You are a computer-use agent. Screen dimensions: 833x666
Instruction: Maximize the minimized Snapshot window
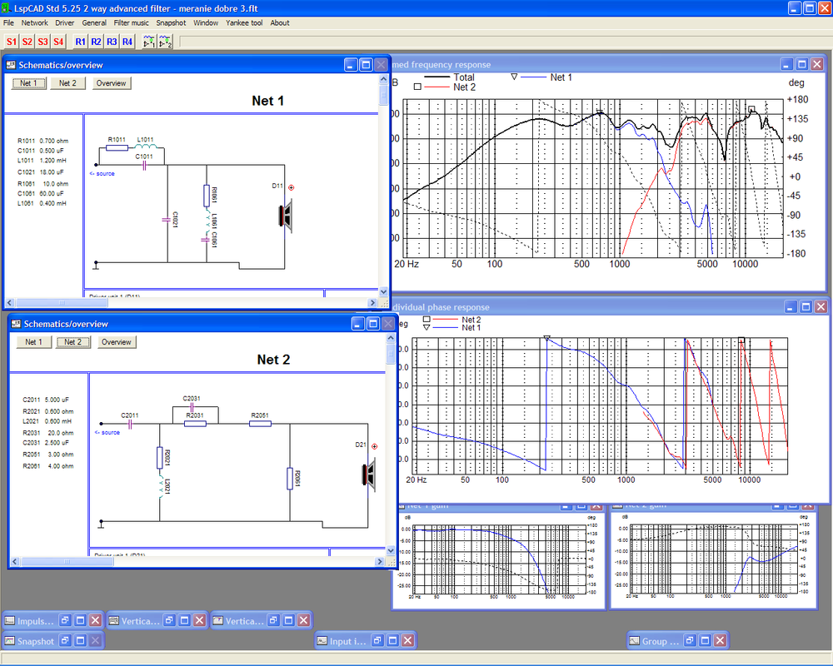click(x=80, y=640)
